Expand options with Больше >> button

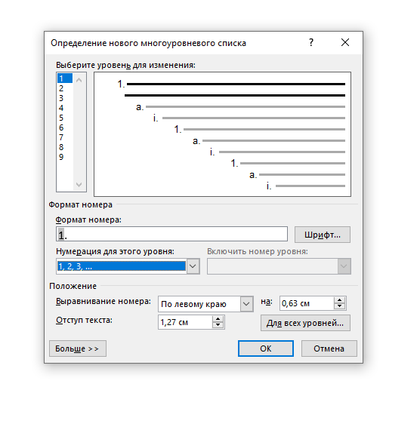77,348
